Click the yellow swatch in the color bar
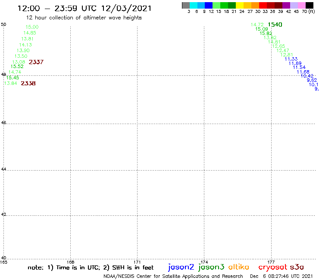319x280 pixels. pos(240,6)
